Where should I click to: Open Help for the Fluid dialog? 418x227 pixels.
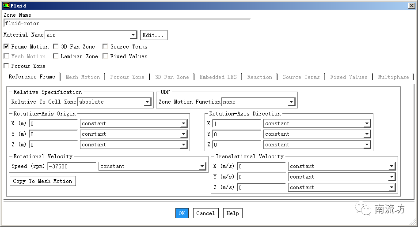(232, 213)
